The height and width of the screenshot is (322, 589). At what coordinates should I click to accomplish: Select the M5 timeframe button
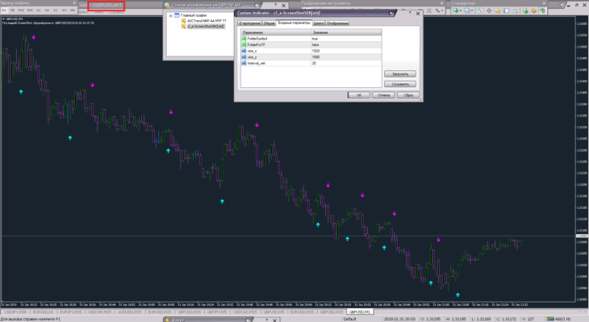point(12,10)
